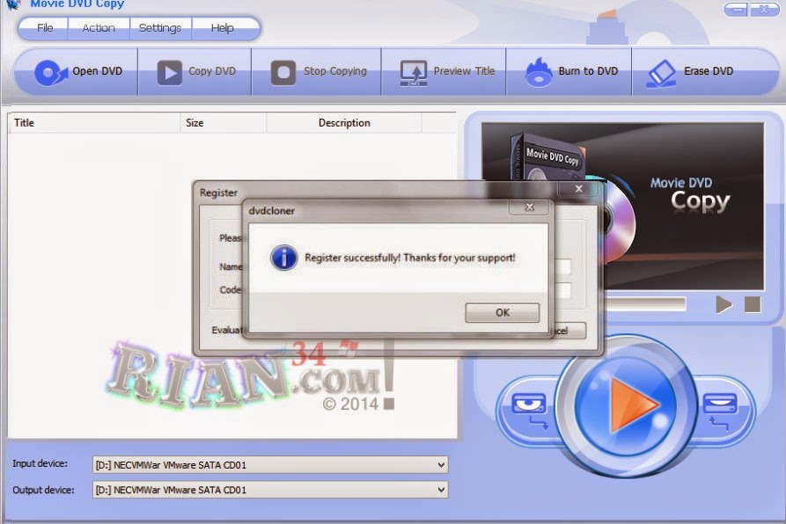The image size is (786, 524).
Task: Stop the preview video
Action: pos(753,304)
